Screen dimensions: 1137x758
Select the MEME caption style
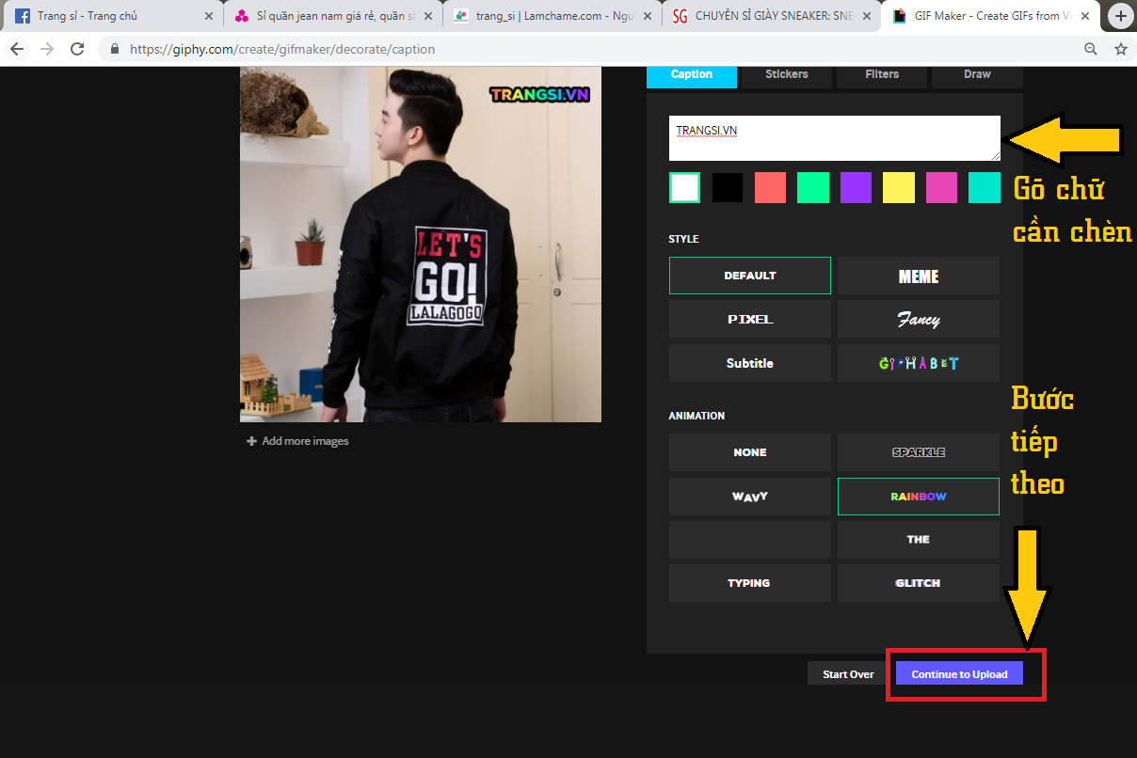click(918, 276)
